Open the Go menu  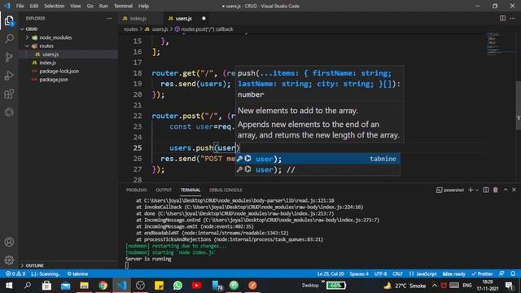[x=90, y=6]
